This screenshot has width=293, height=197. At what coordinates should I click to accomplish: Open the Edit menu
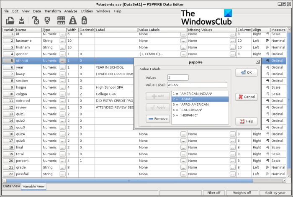coord(15,11)
